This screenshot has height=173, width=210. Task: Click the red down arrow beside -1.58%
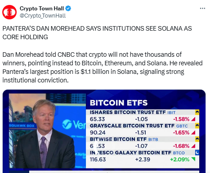click(x=193, y=119)
